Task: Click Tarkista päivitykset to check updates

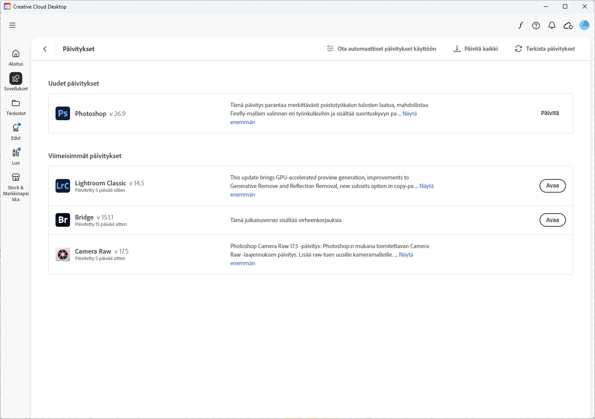Action: (x=545, y=49)
